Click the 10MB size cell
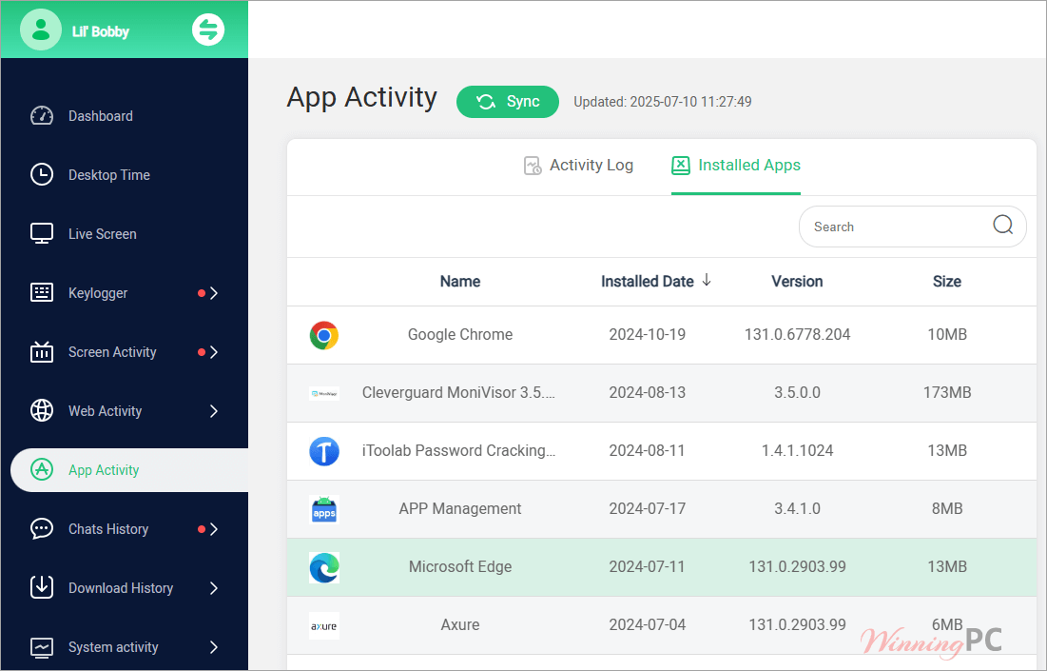The image size is (1047, 671). pyautogui.click(x=947, y=334)
